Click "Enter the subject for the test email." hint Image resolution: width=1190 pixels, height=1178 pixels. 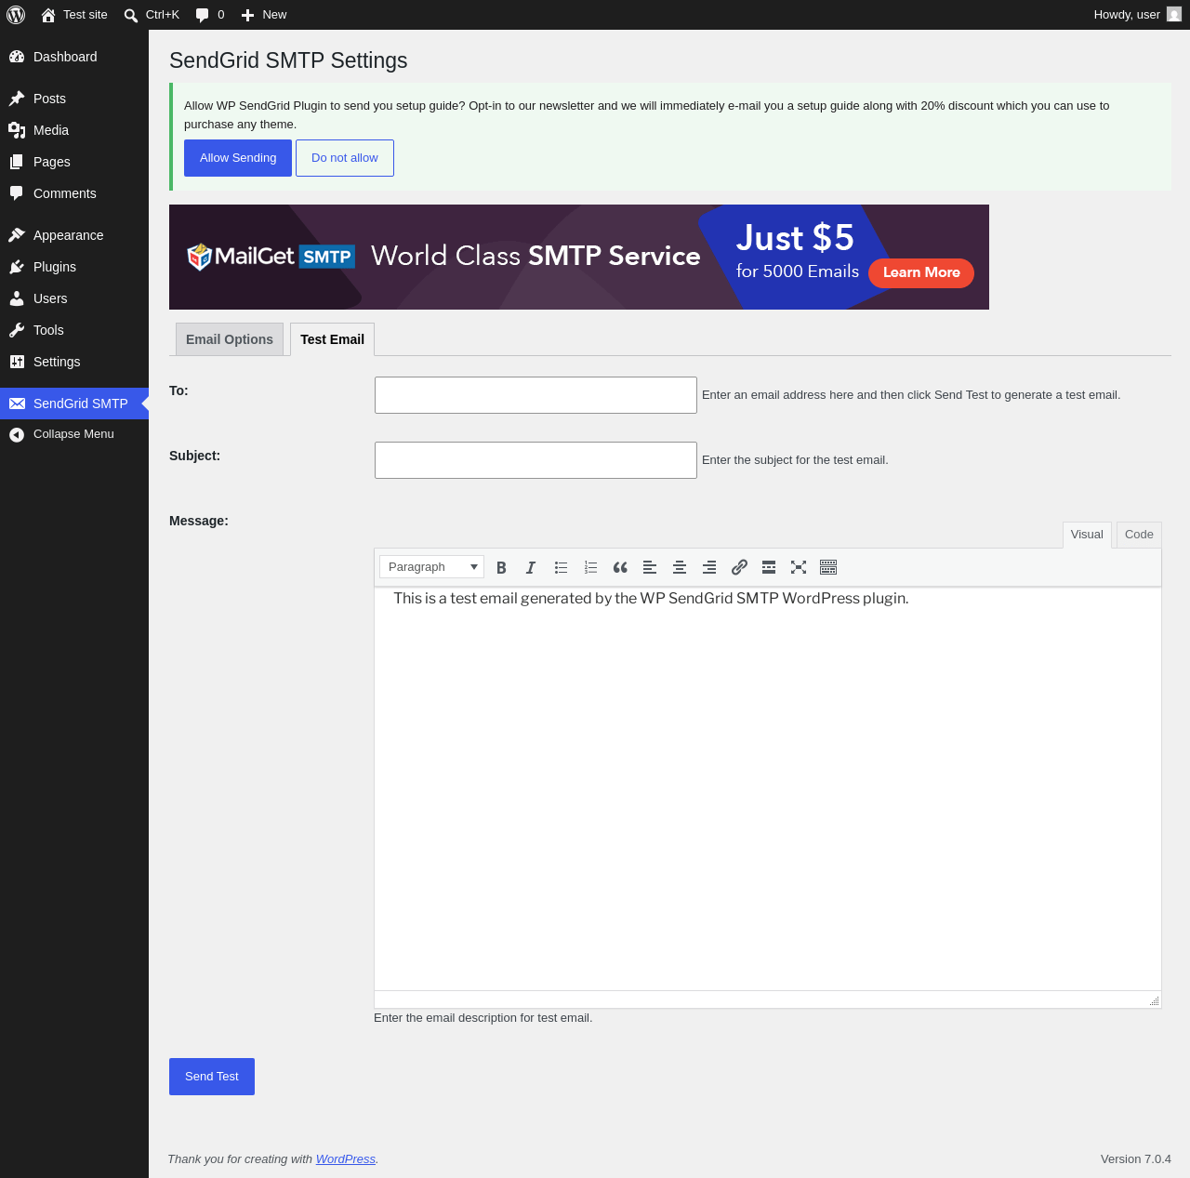[x=795, y=460]
